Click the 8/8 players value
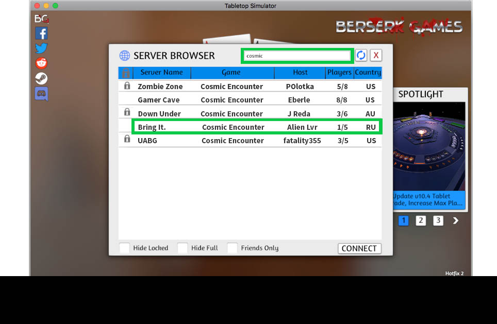Viewport: 497px width, 324px height. pyautogui.click(x=342, y=100)
